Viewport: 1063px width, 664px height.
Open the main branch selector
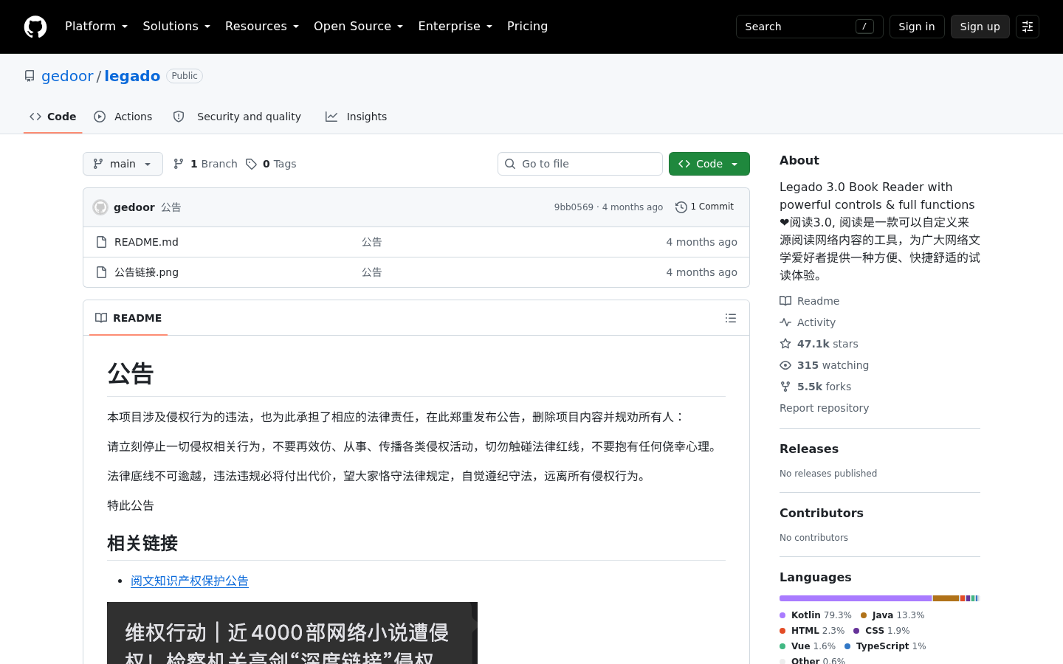click(123, 164)
